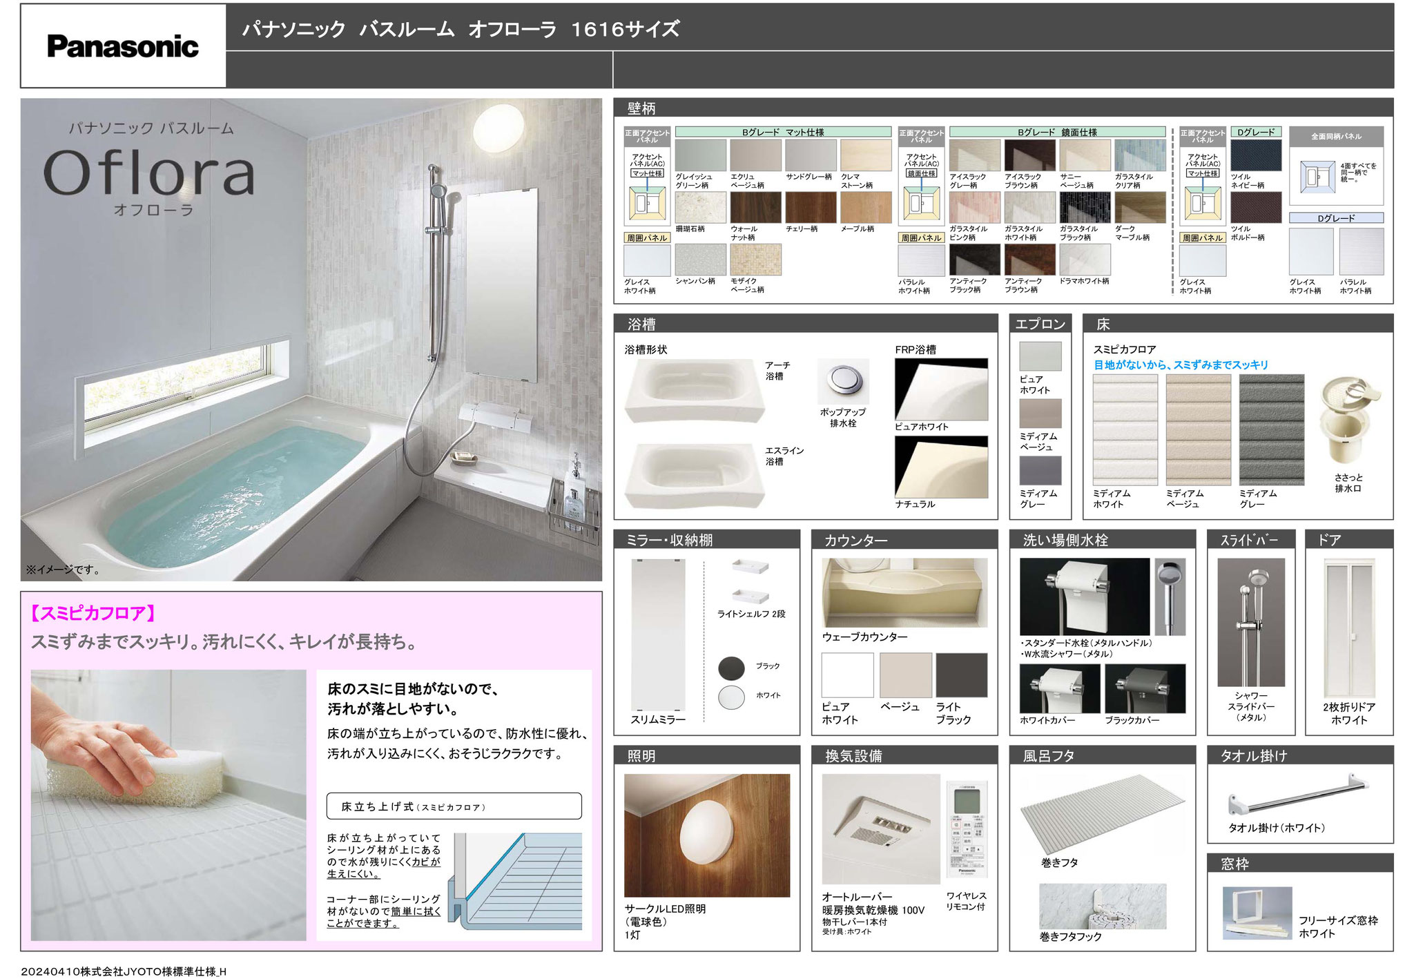The height and width of the screenshot is (979, 1414).
Task: Choose the サンドグレー柄 wall swatch
Action: [811, 155]
